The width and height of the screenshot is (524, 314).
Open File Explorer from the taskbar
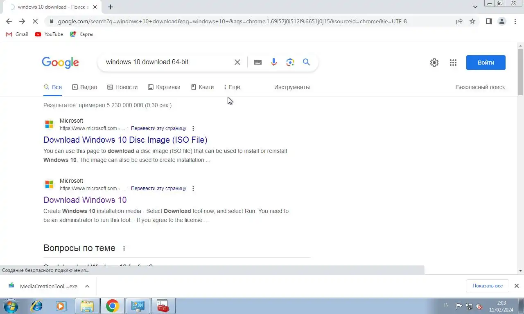pos(87,306)
